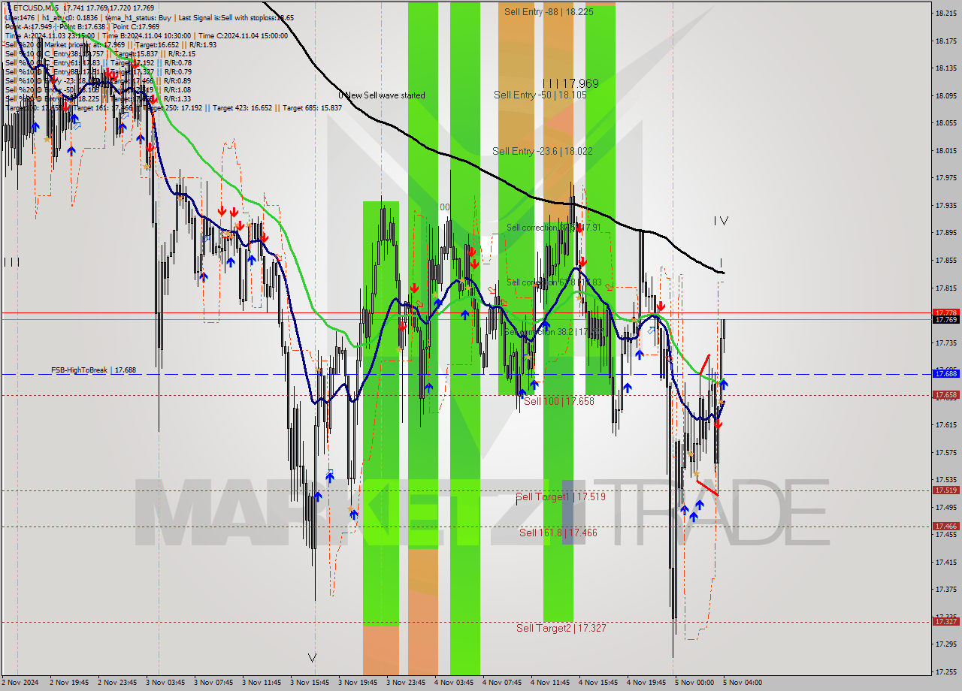962x691 pixels.
Task: Select the 'Sell 161.8 | 17.466' label
Action: [x=558, y=533]
